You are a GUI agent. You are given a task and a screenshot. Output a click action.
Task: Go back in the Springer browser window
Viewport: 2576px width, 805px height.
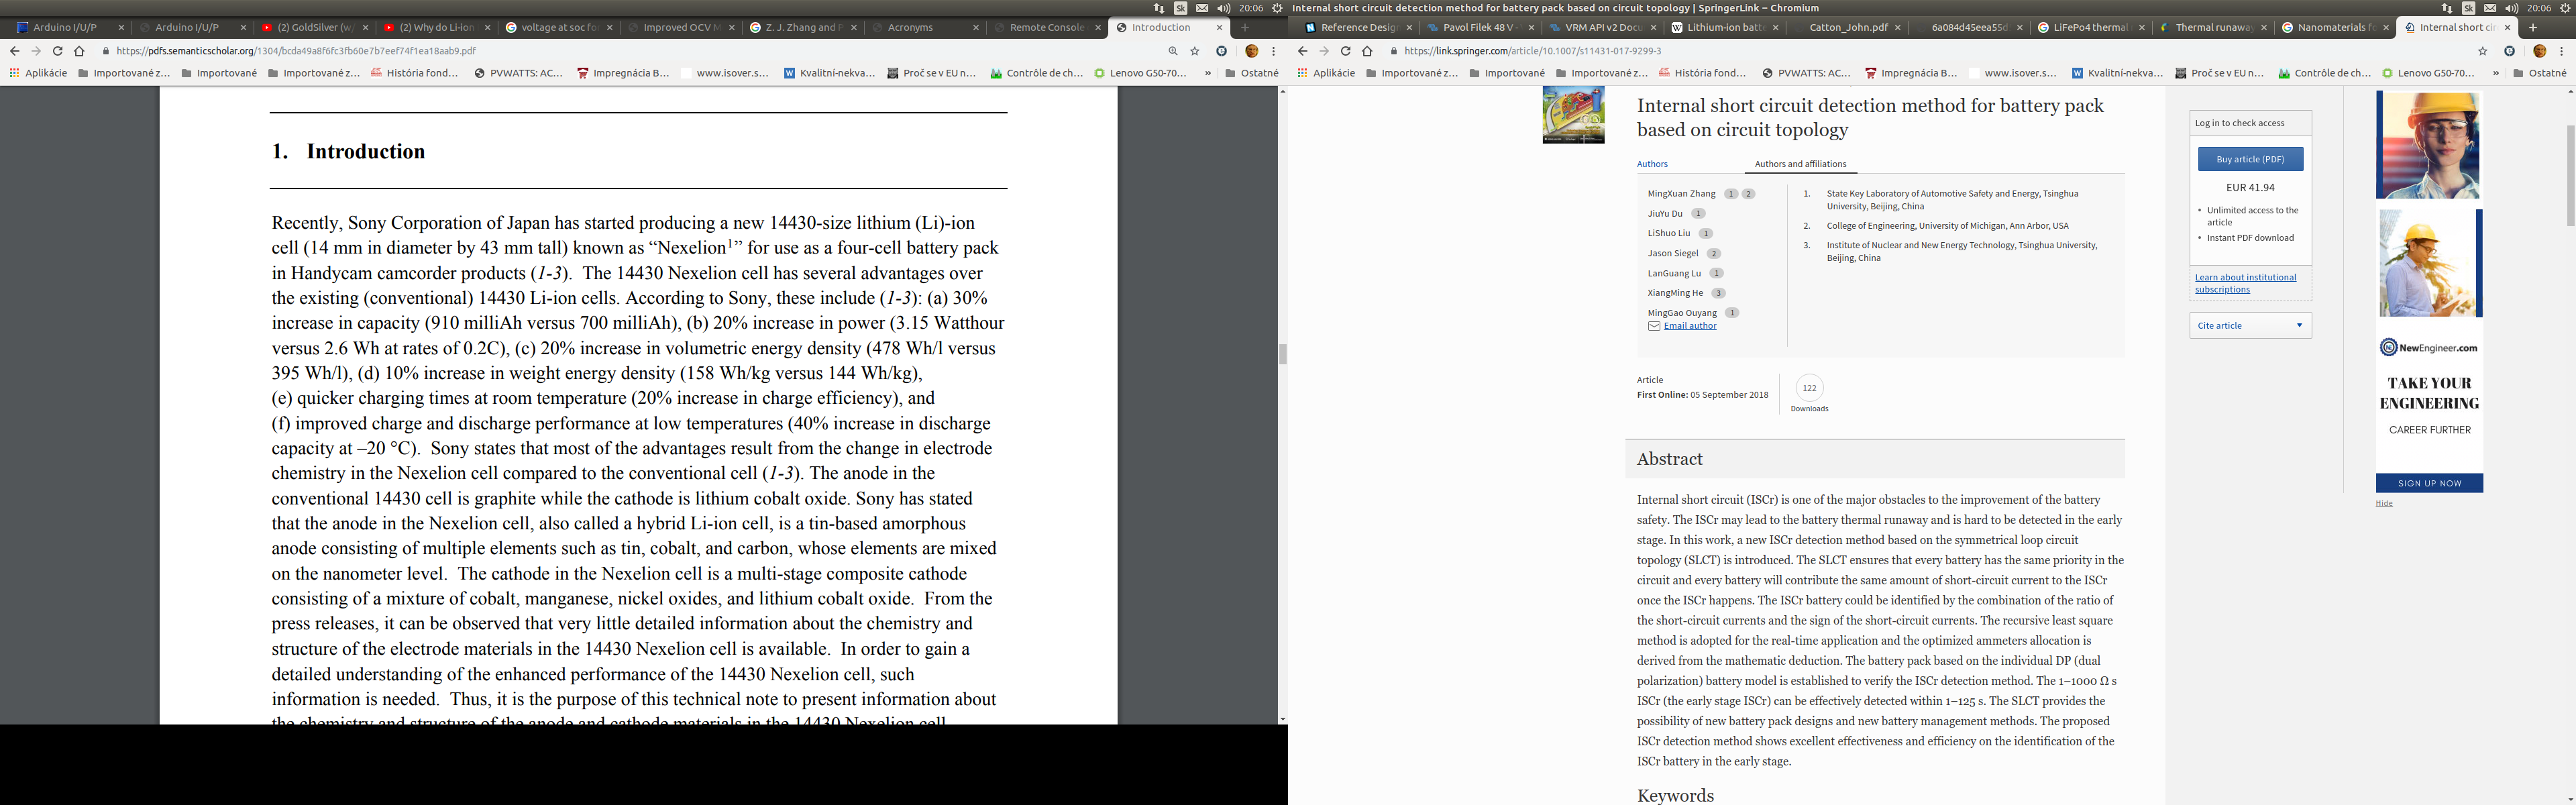tap(1302, 51)
